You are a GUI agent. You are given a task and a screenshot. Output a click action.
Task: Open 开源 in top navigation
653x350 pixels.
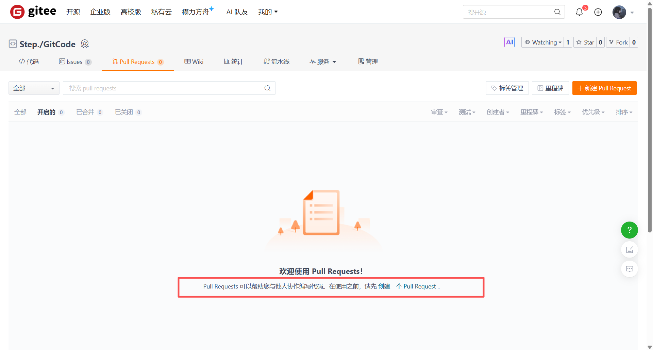pos(73,12)
